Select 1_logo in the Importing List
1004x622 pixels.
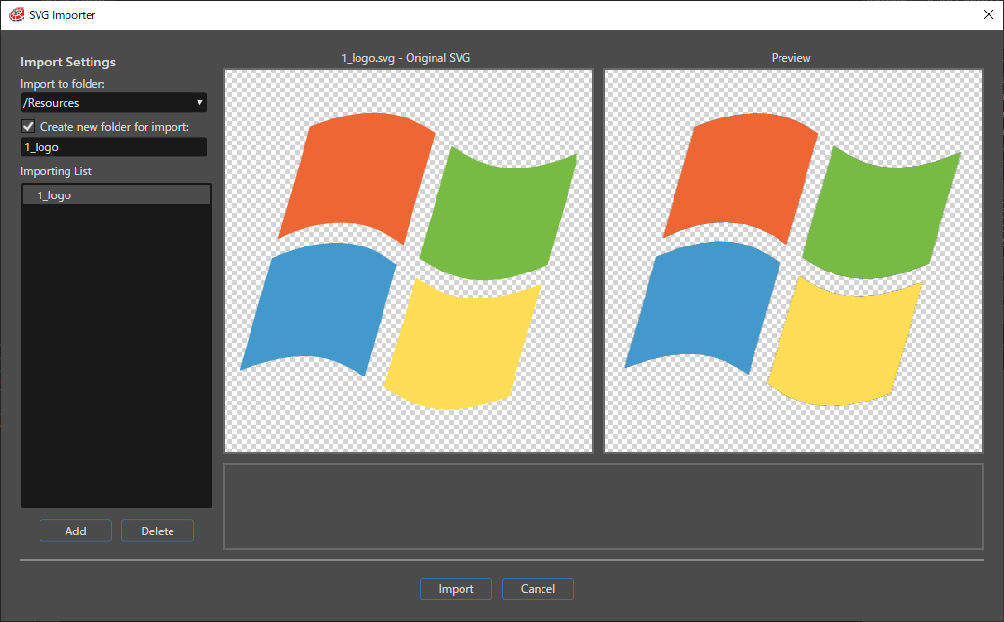117,195
